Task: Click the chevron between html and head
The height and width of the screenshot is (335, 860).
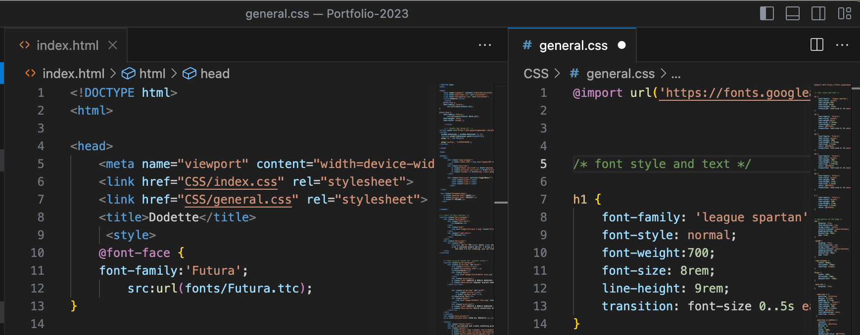Action: tap(174, 73)
